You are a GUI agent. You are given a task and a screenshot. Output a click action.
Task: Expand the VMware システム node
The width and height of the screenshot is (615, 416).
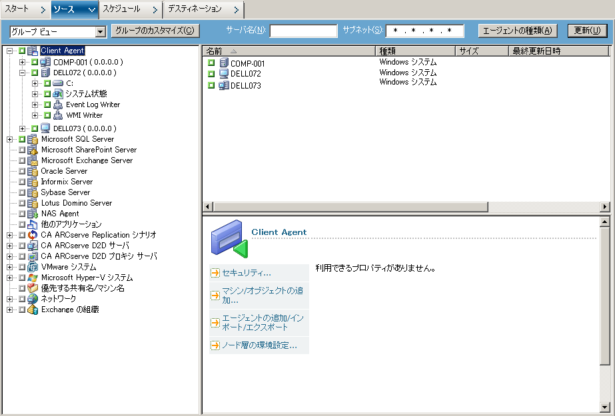click(10, 267)
